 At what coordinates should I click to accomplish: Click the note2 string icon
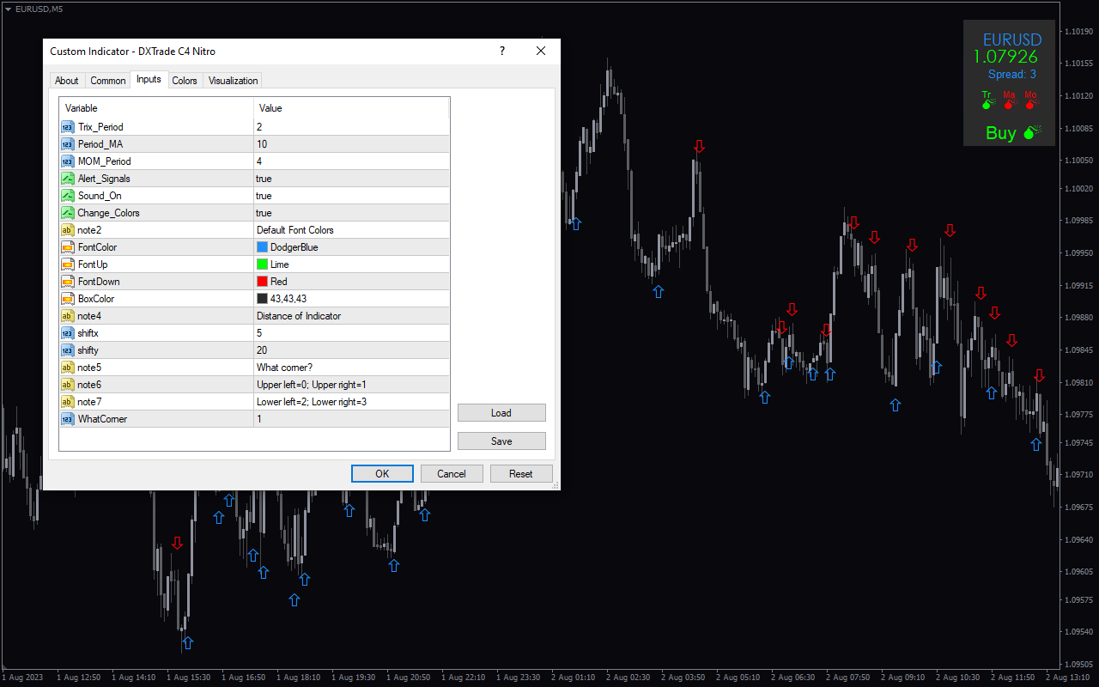pyautogui.click(x=68, y=230)
